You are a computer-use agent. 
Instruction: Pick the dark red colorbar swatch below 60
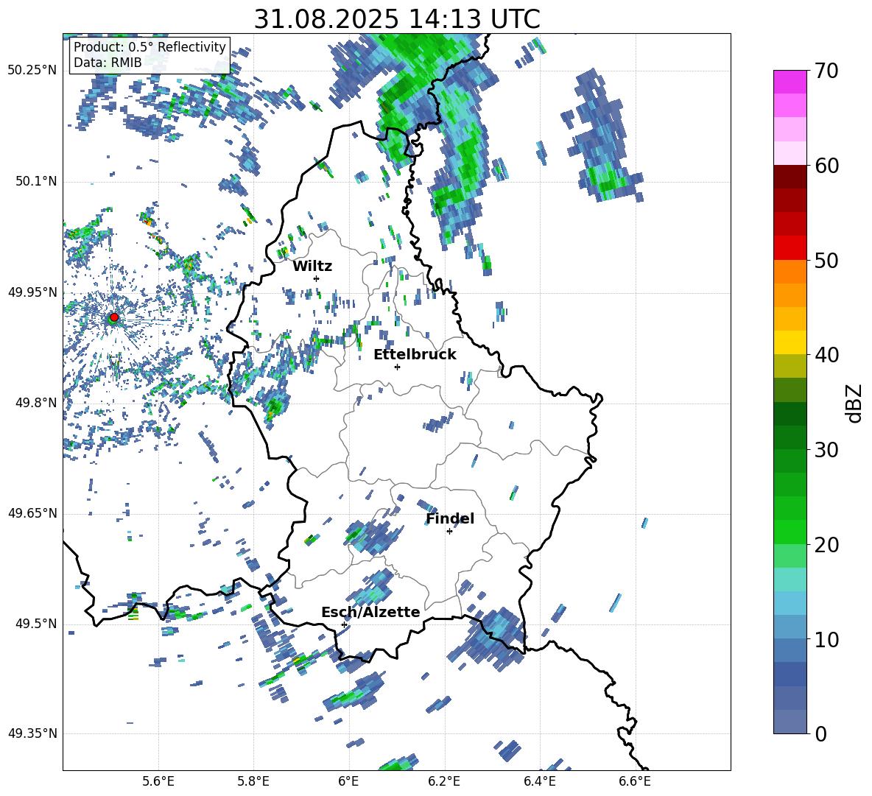point(790,177)
